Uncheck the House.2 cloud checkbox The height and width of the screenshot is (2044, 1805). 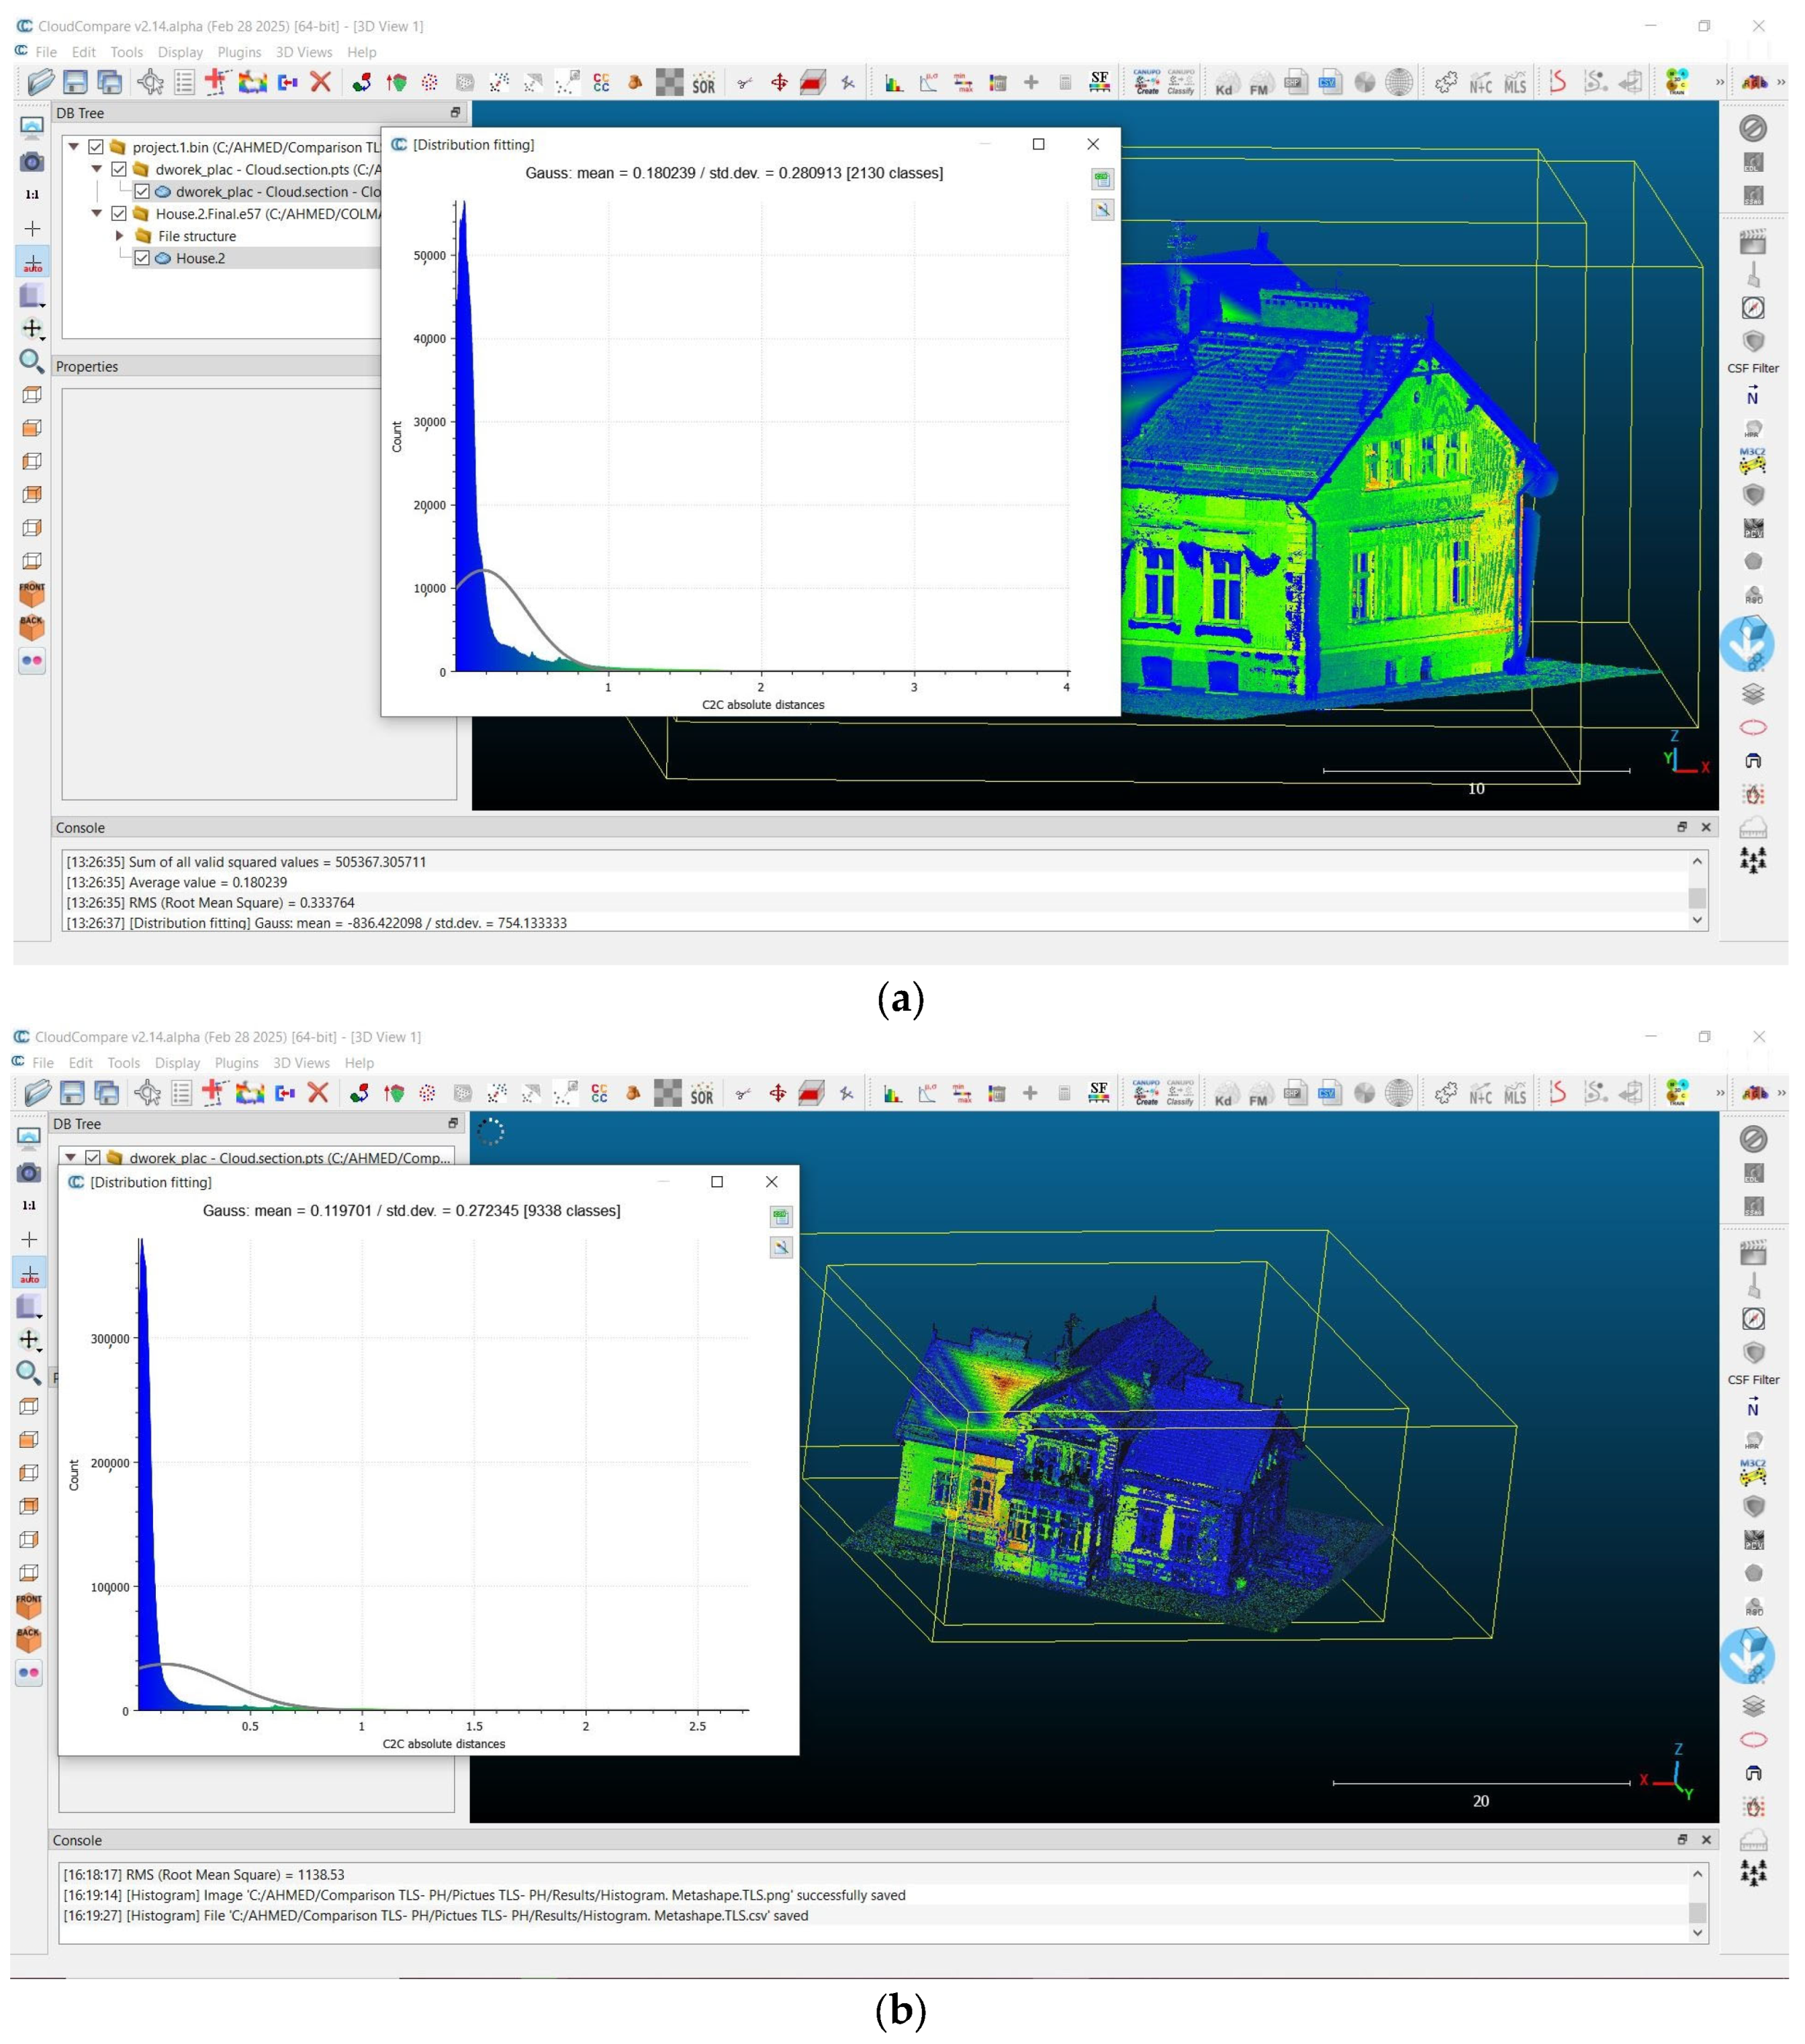pyautogui.click(x=142, y=258)
